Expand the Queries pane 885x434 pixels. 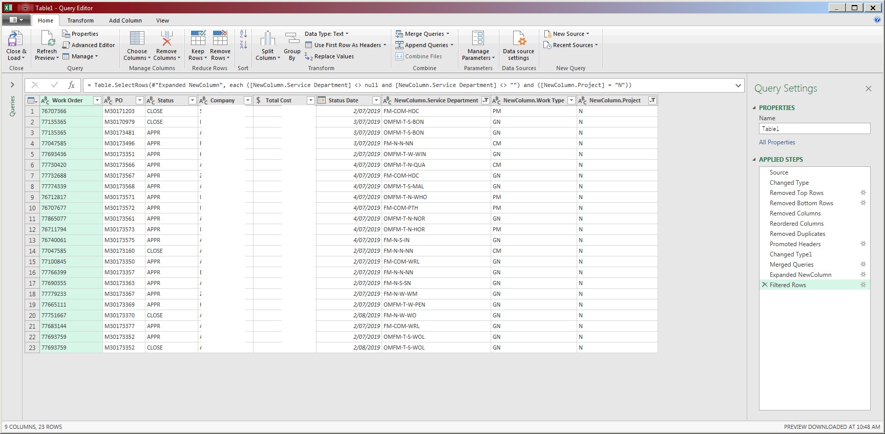[12, 85]
